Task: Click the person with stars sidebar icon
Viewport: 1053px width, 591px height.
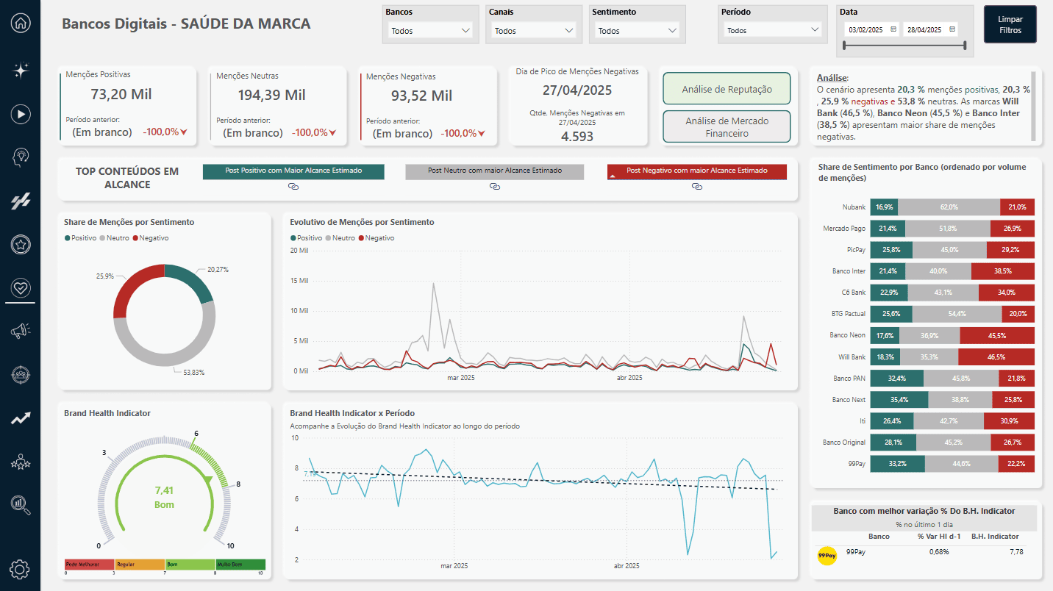Action: coord(21,462)
